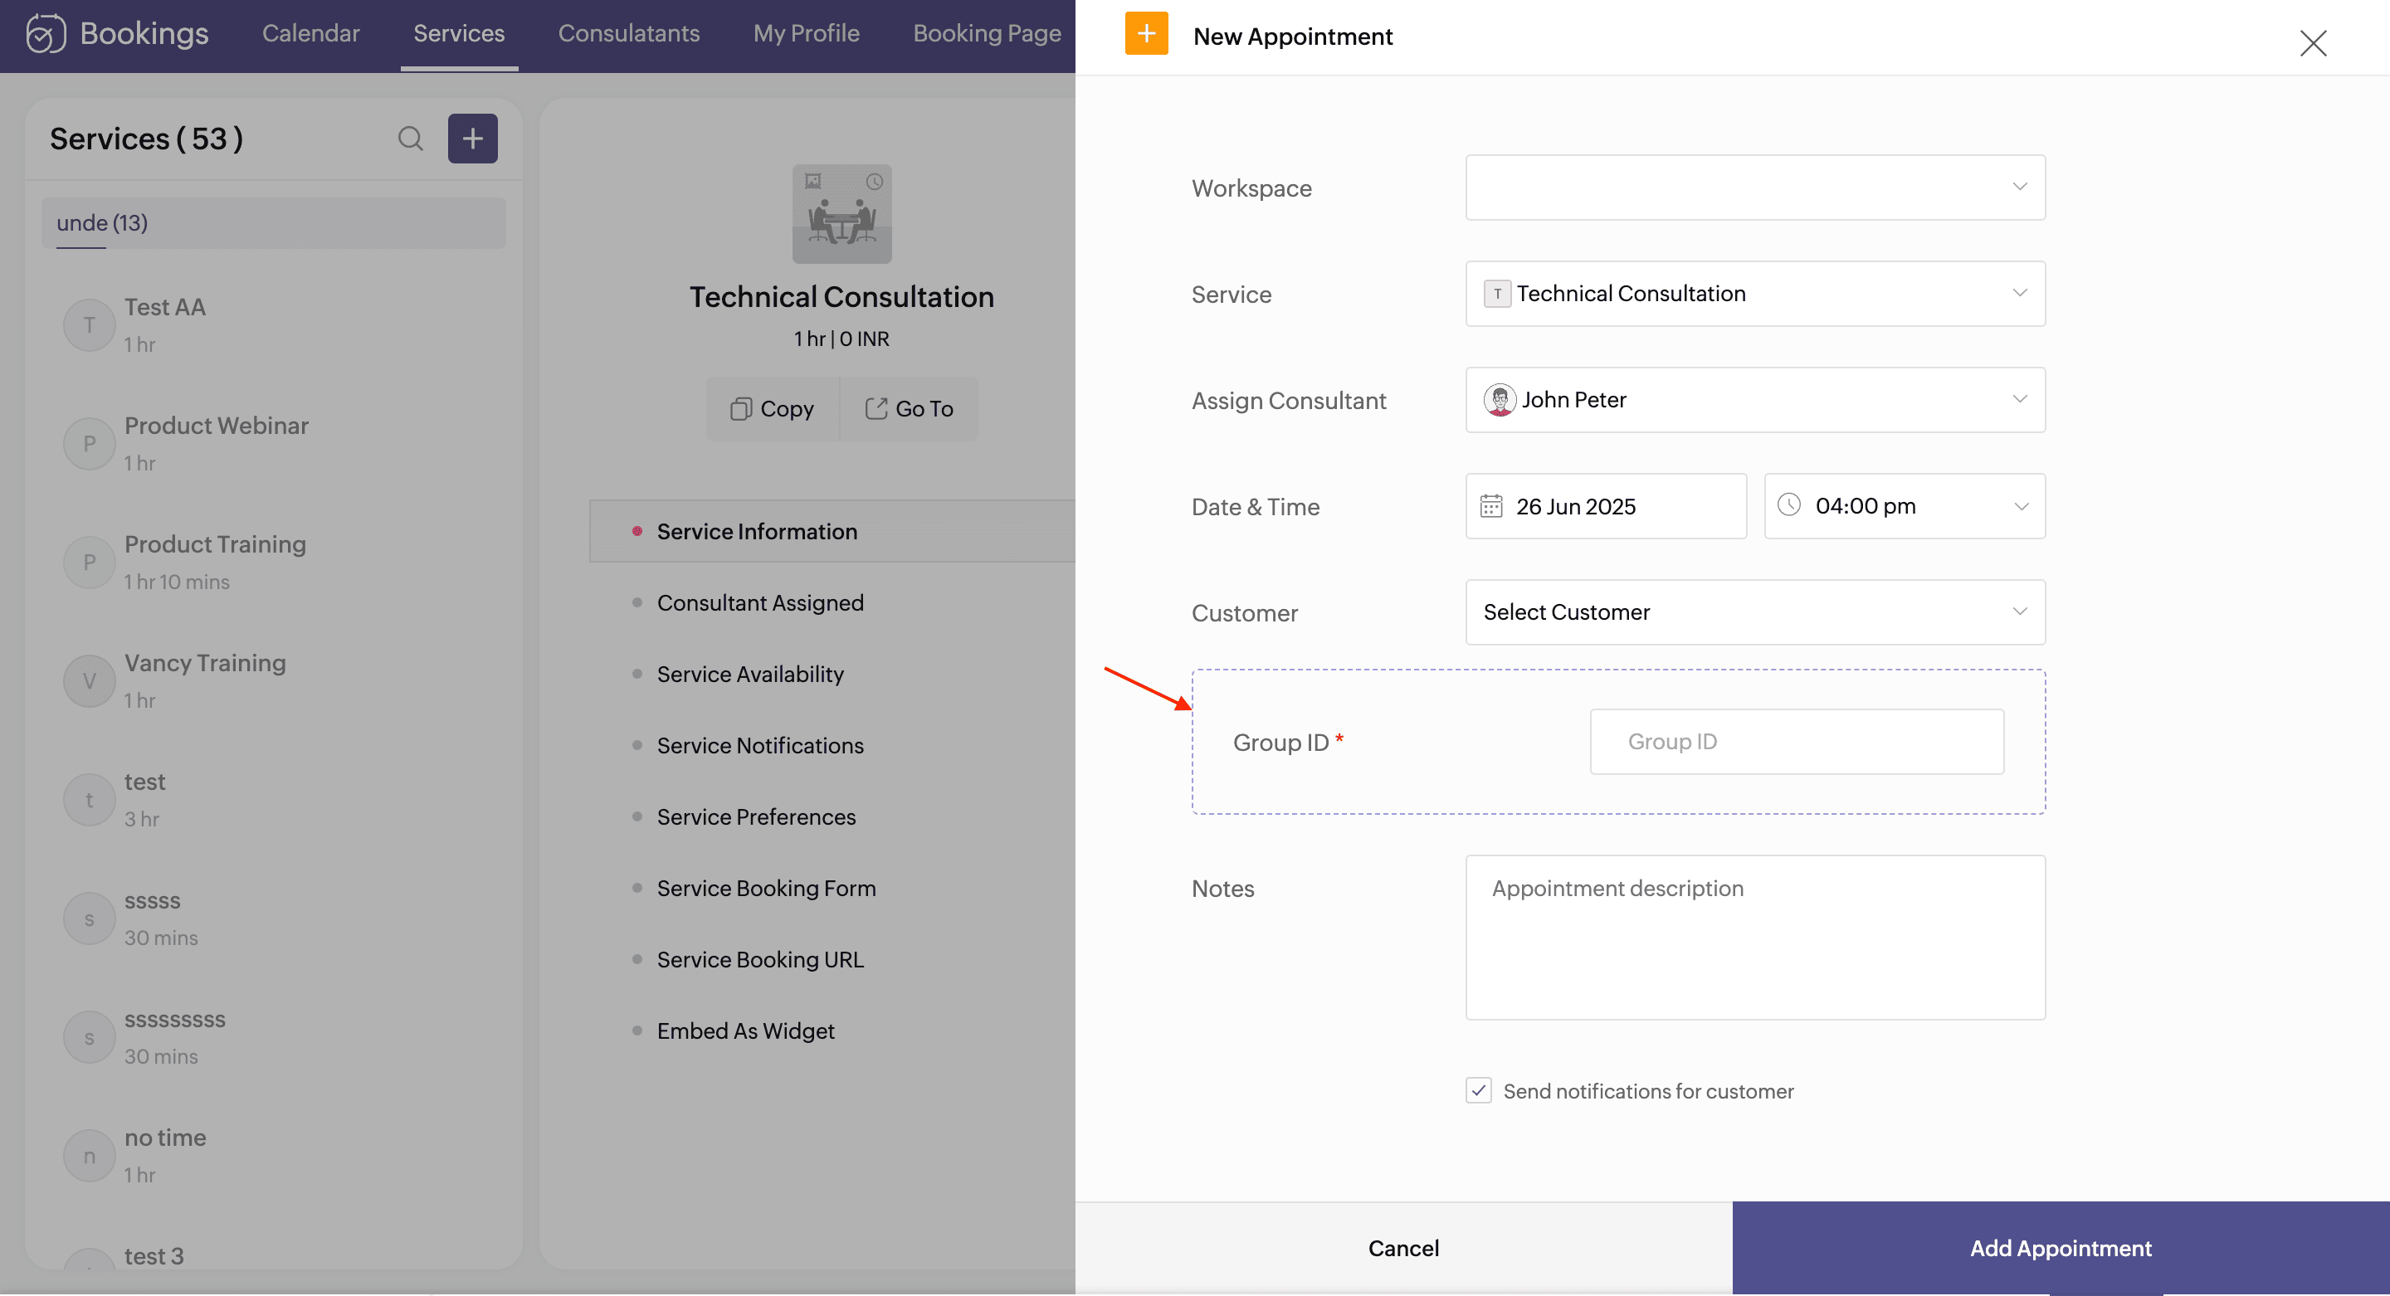Viewport: 2390px width, 1296px height.
Task: Expand the Service dropdown chevron
Action: [x=2020, y=293]
